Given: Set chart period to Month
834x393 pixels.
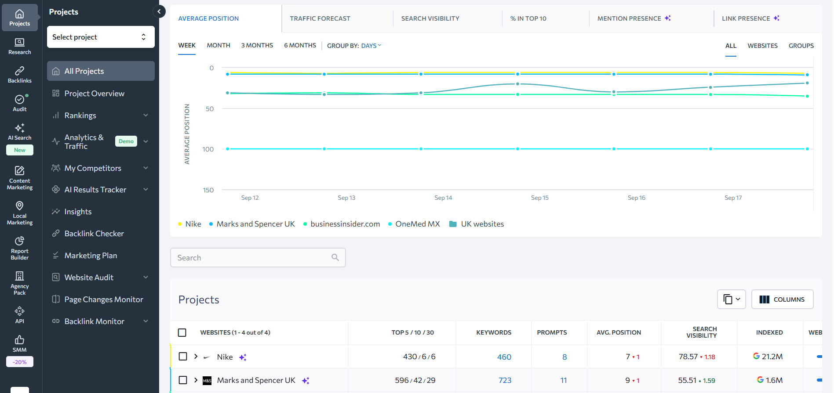Looking at the screenshot, I should pos(219,46).
